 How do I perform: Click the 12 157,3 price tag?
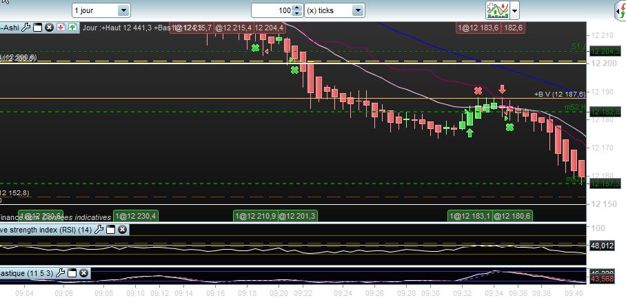coord(605,183)
